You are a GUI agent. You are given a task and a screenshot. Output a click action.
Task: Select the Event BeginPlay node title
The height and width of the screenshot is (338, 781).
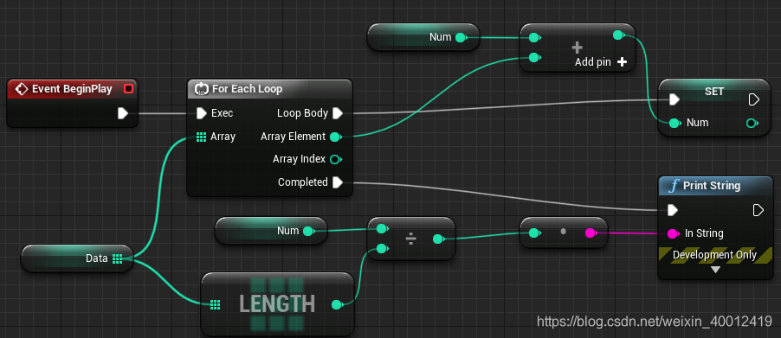click(x=72, y=89)
